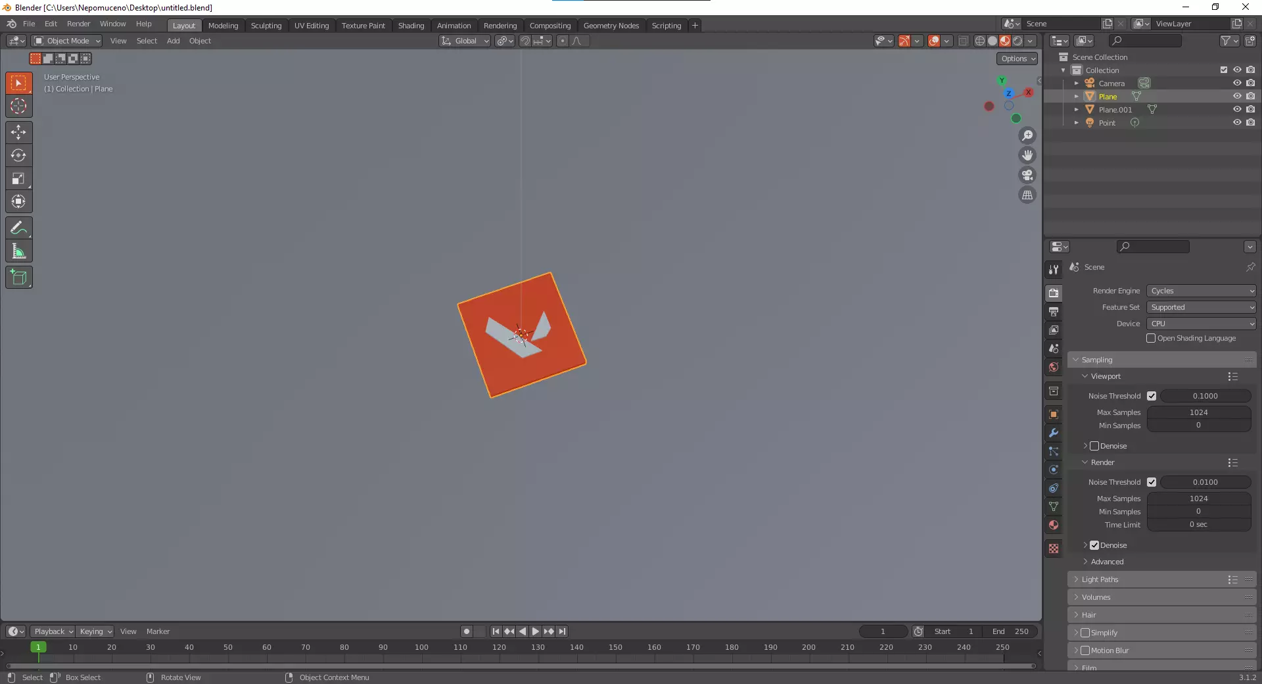Activate the Scale tool
1262x684 pixels.
[x=18, y=178]
